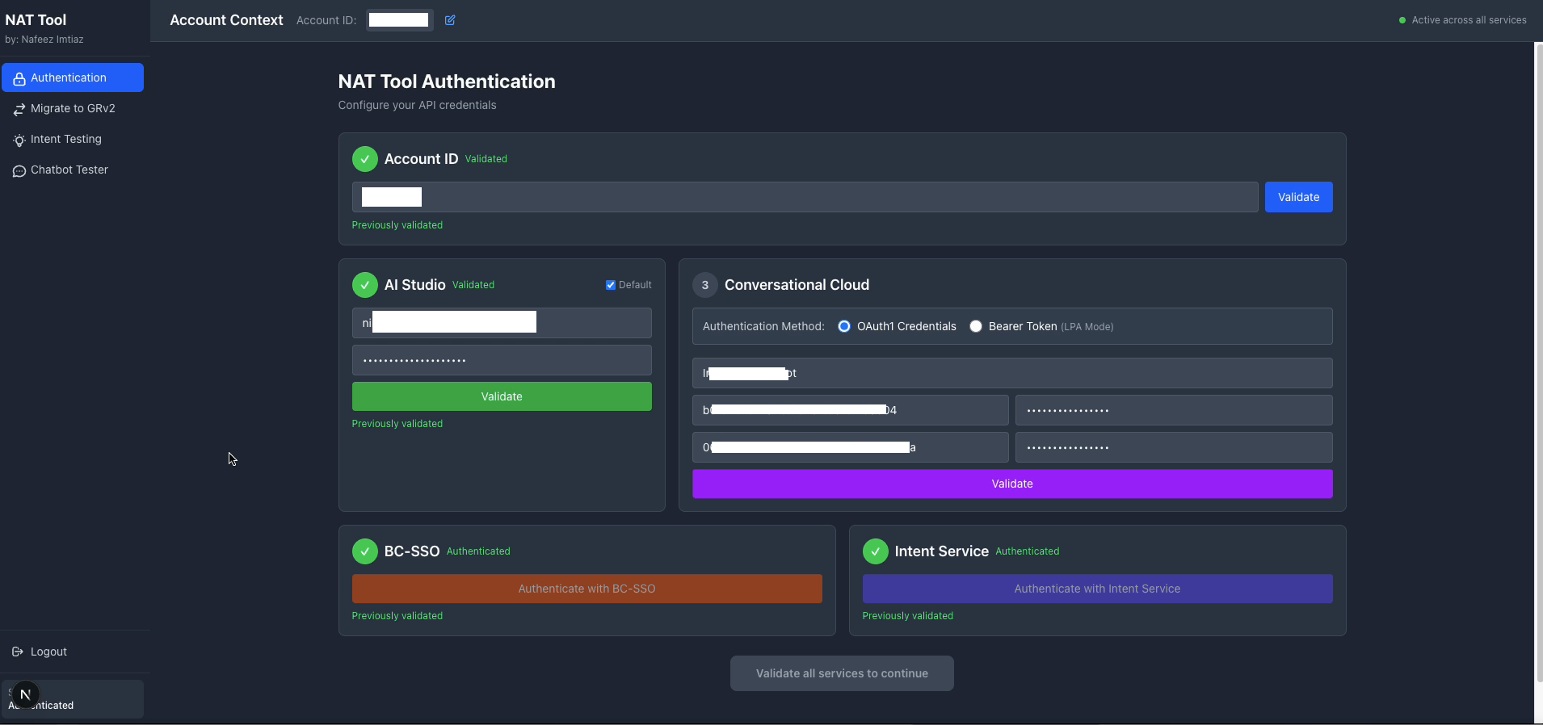Click the 'Previously validated' text under BC-SSO
This screenshot has height=725, width=1543.
pos(397,616)
